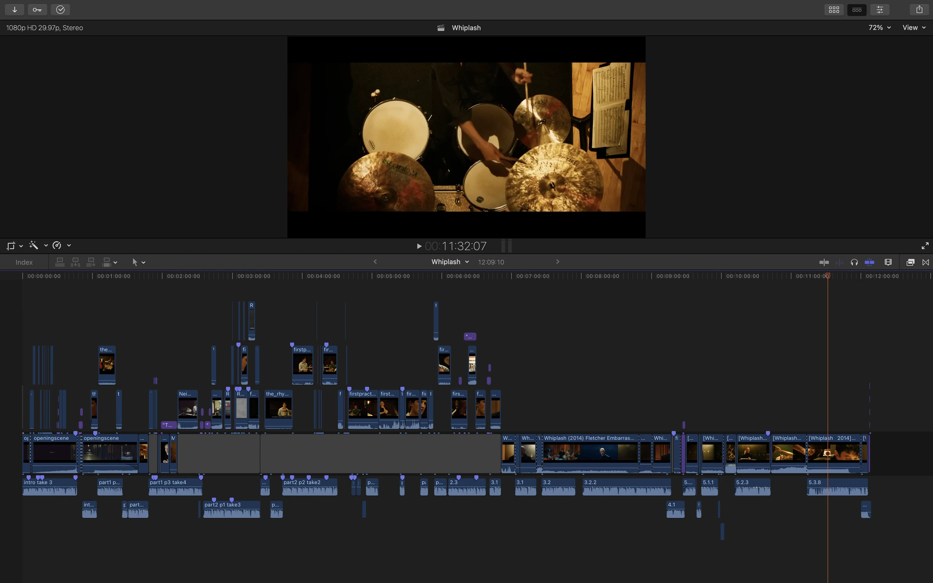The height and width of the screenshot is (583, 933).
Task: Toggle snapping in the timeline
Action: 870,262
